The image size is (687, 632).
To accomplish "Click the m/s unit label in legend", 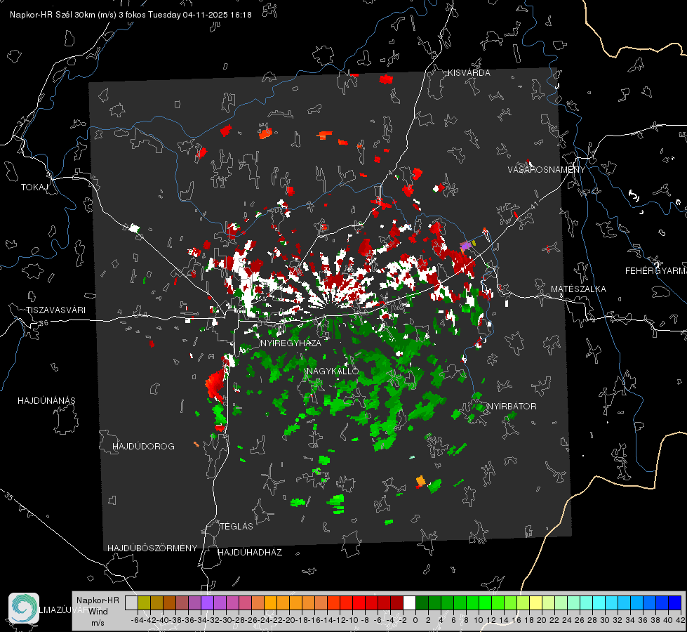I will (x=98, y=623).
